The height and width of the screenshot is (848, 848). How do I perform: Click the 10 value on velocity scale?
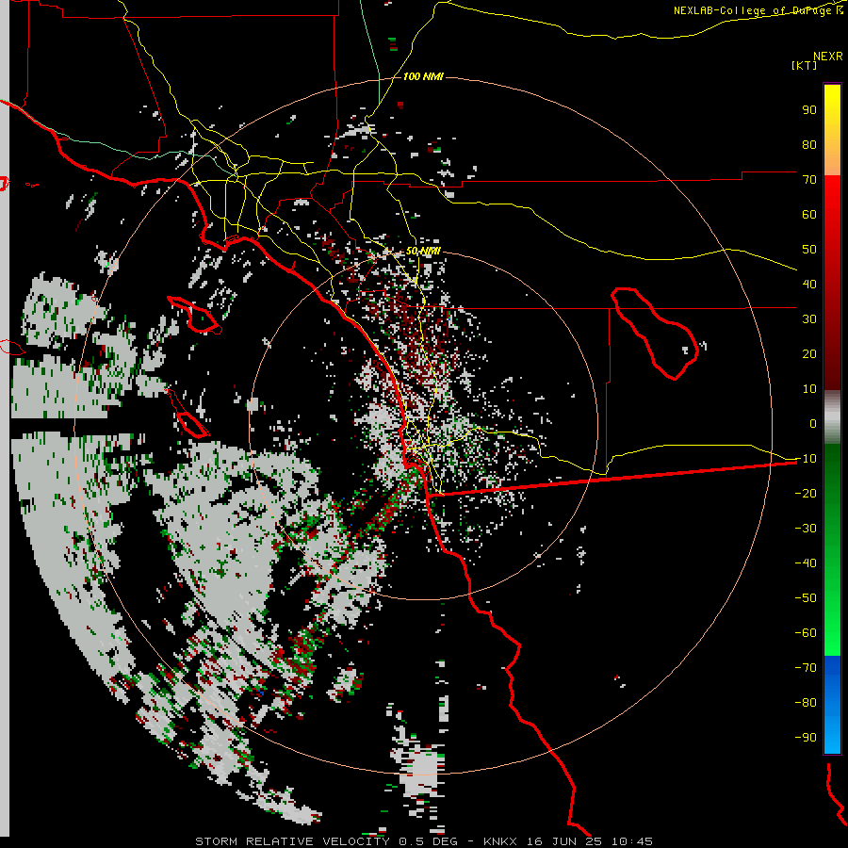click(809, 389)
